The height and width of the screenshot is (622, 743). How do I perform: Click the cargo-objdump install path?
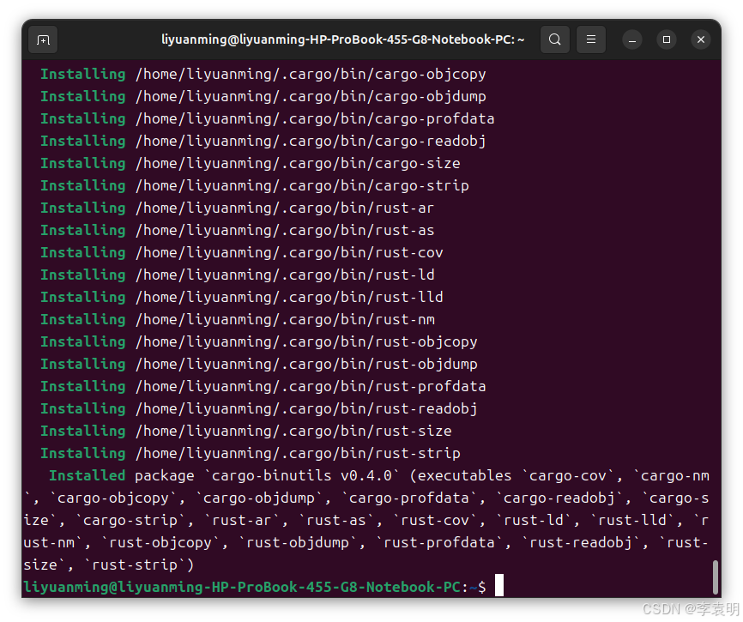coord(311,97)
